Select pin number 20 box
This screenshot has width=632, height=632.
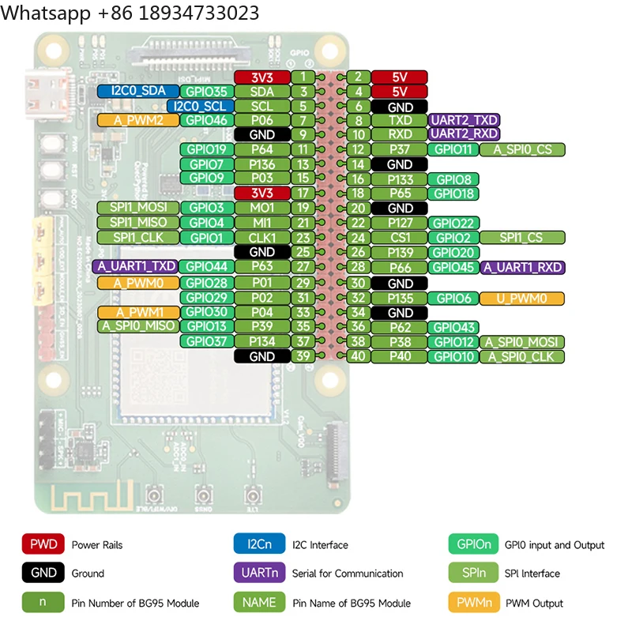pyautogui.click(x=358, y=208)
